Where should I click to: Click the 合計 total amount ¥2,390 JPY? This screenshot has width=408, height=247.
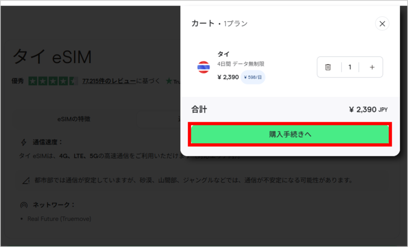[368, 109]
